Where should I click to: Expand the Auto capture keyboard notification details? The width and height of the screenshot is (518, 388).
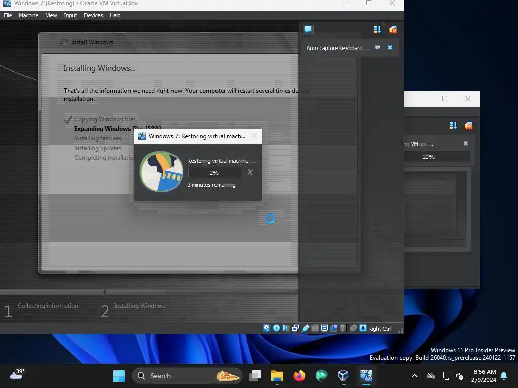[377, 47]
